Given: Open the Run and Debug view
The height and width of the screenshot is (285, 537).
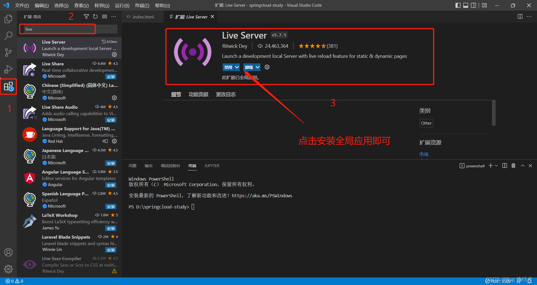Looking at the screenshot, I should tap(8, 69).
